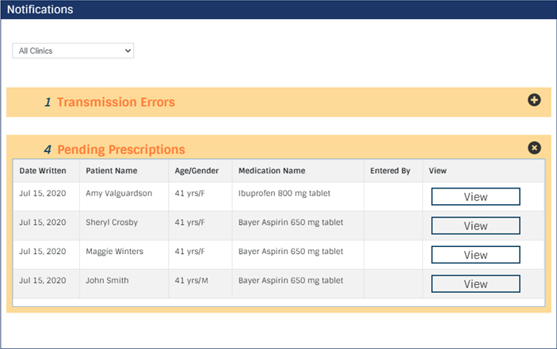Sort by Date Written column header

click(x=43, y=171)
